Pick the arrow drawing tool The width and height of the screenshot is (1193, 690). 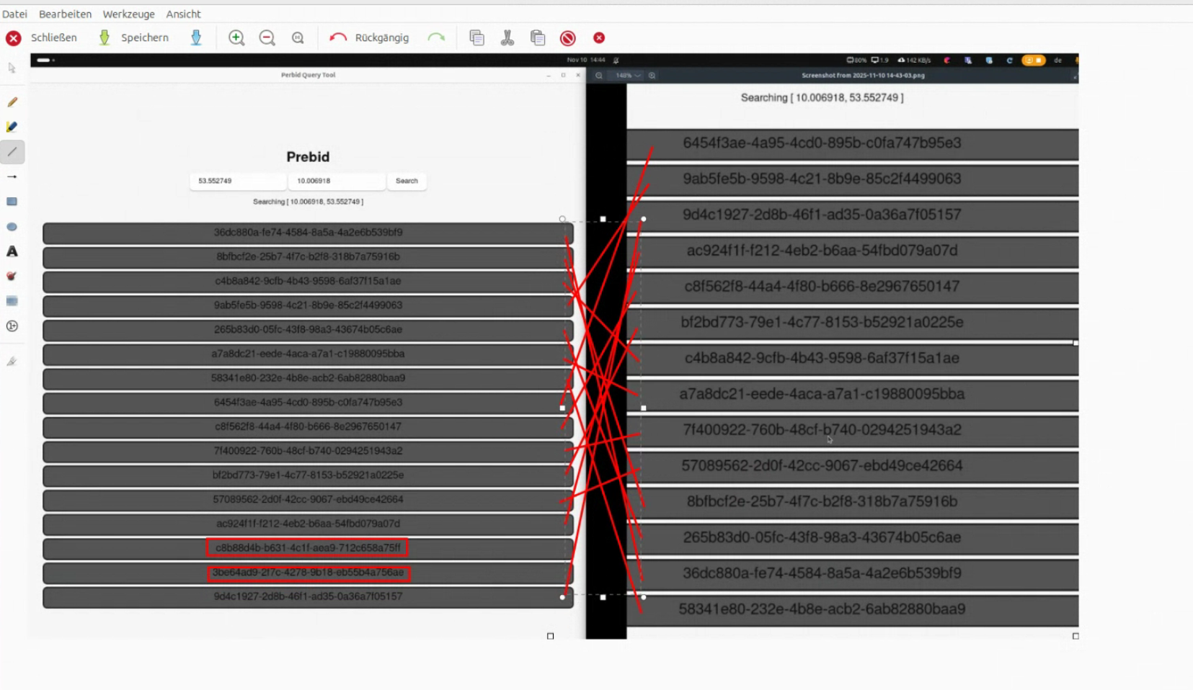click(12, 176)
